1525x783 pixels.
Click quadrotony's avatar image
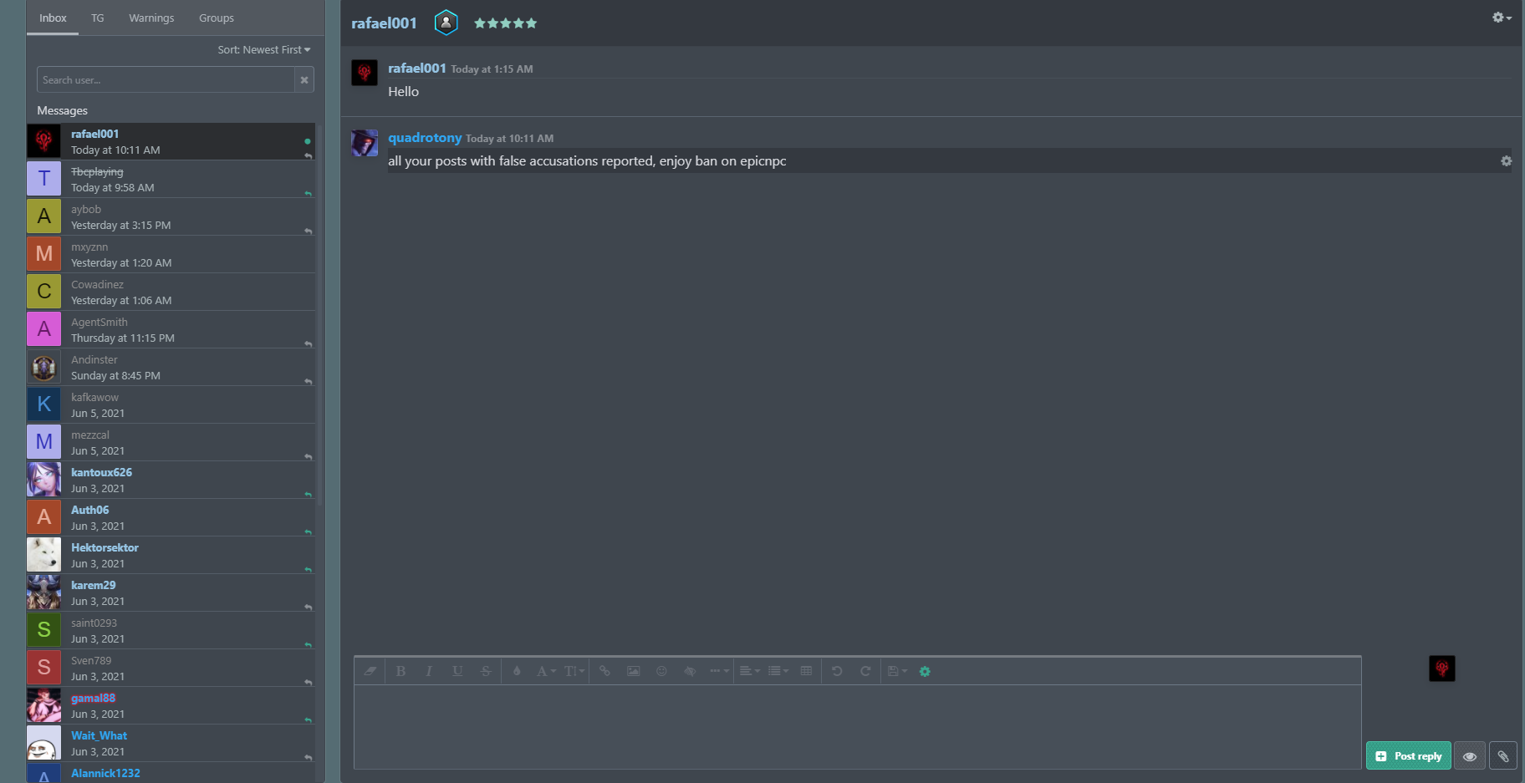click(x=365, y=143)
